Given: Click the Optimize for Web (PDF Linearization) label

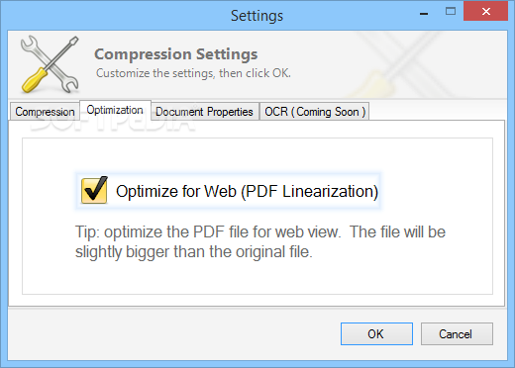Looking at the screenshot, I should coord(247,191).
